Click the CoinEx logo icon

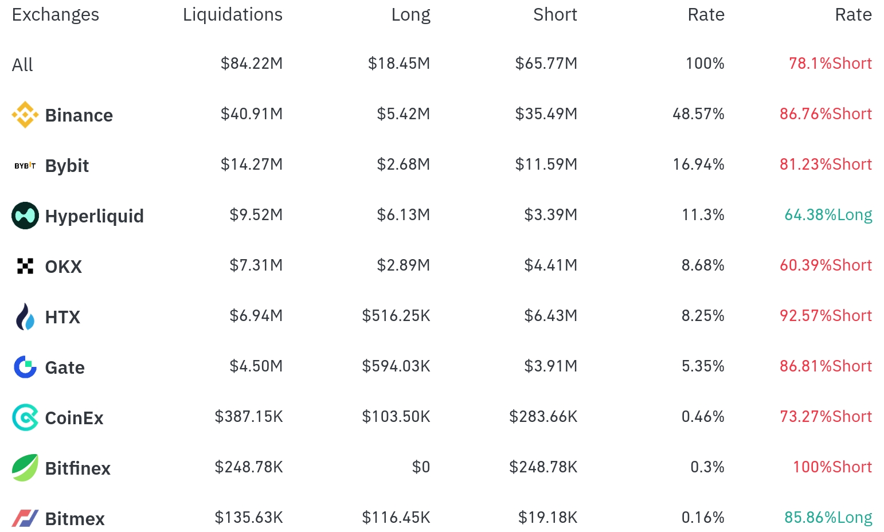click(x=25, y=417)
